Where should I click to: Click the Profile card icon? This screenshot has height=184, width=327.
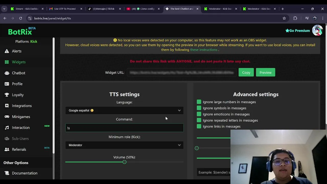tap(7, 84)
